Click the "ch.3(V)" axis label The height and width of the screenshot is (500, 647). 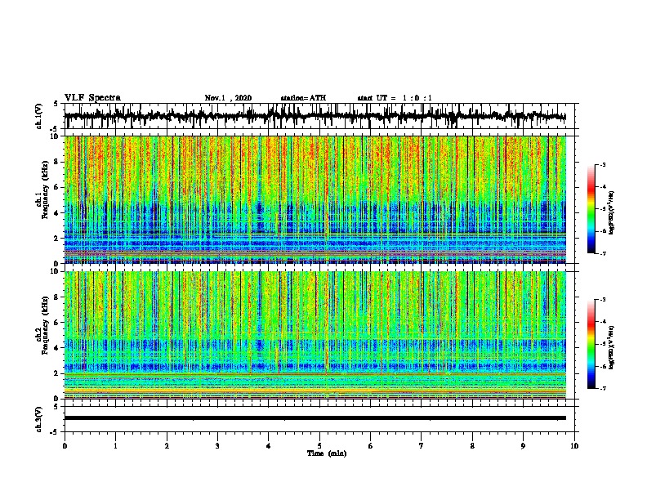pos(39,420)
